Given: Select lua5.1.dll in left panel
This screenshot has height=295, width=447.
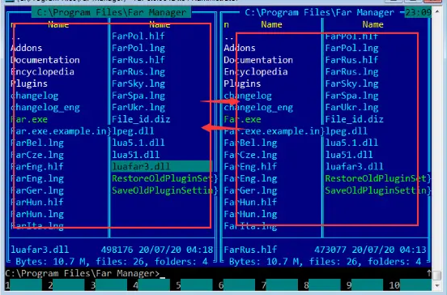Looking at the screenshot, I should pos(138,143).
